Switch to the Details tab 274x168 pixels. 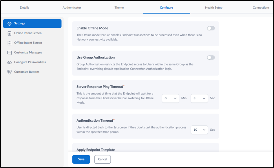point(24,8)
